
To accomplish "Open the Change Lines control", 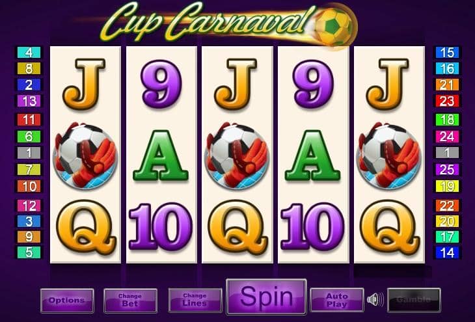I will [x=195, y=300].
